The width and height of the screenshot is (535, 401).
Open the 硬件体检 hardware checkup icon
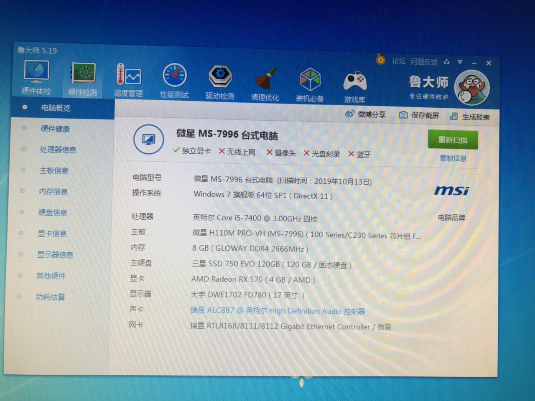point(36,77)
